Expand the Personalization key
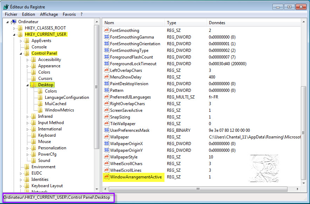This screenshot has height=204, width=310. [27, 148]
